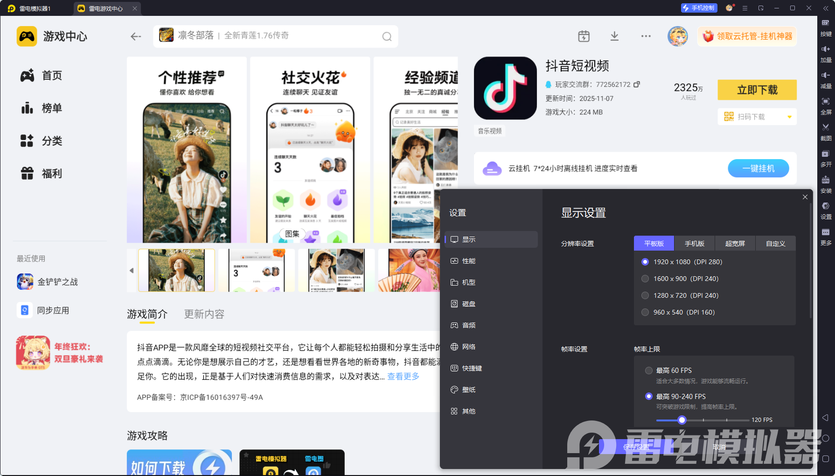Open the download manager arrow icon
835x476 pixels.
coord(614,36)
